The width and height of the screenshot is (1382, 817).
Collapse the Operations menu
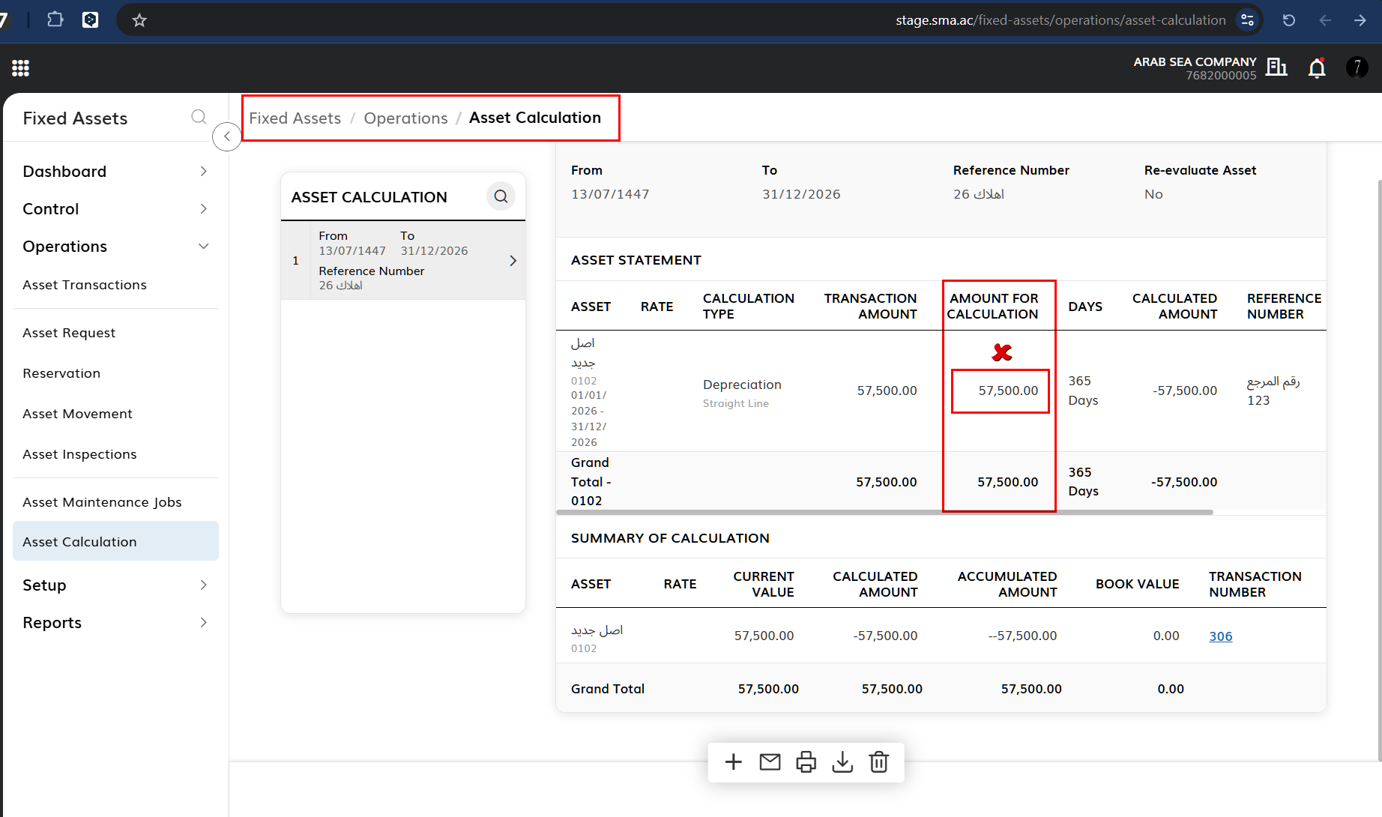[x=115, y=247]
